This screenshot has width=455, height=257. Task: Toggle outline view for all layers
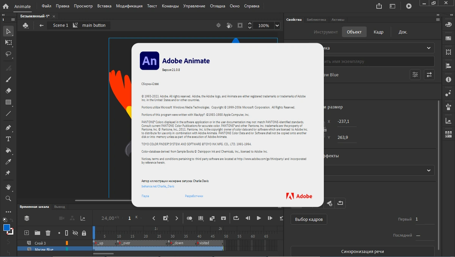pyautogui.click(x=67, y=233)
